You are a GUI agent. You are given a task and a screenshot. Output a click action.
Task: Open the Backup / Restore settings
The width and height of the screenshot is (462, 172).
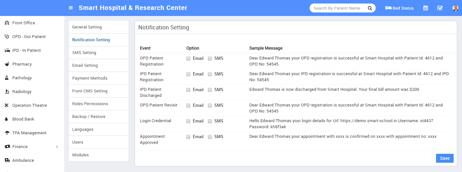98,117
